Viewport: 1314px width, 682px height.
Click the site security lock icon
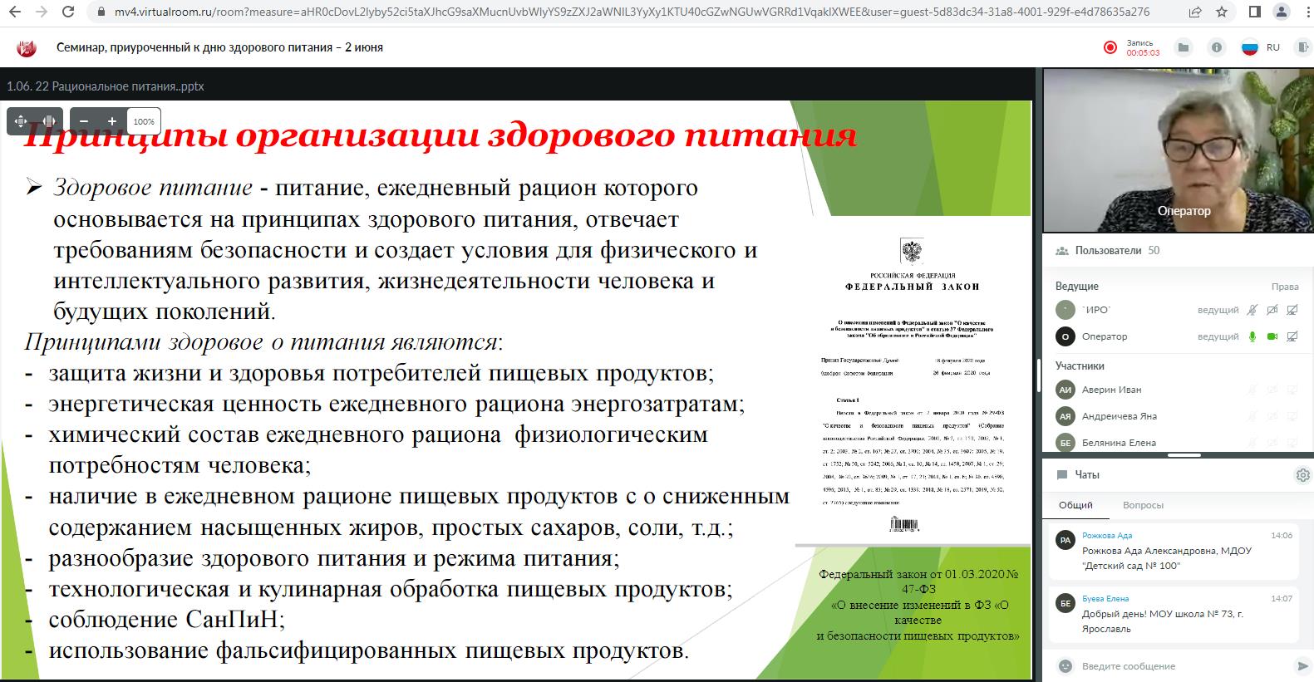101,12
